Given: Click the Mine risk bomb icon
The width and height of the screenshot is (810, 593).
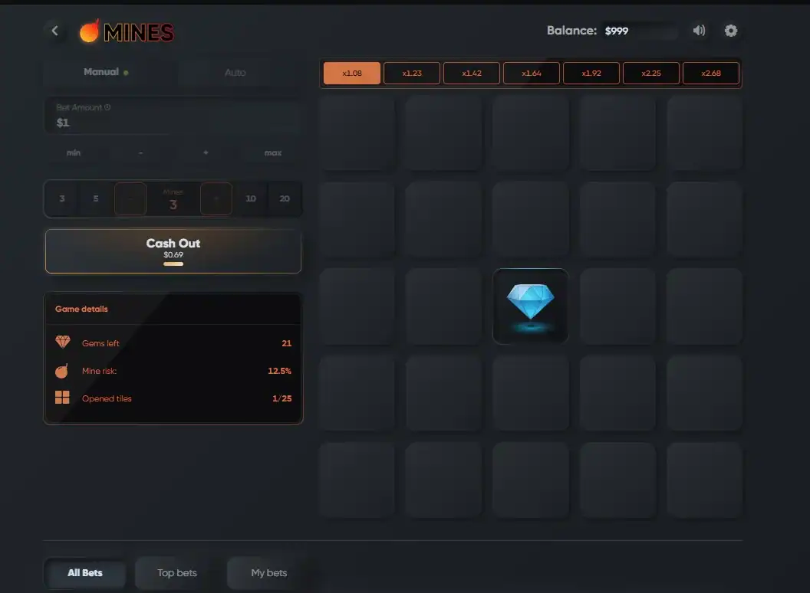Looking at the screenshot, I should 63,371.
